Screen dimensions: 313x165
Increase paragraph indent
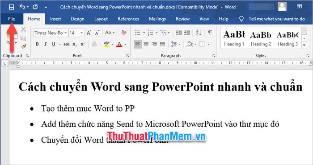(x=187, y=33)
